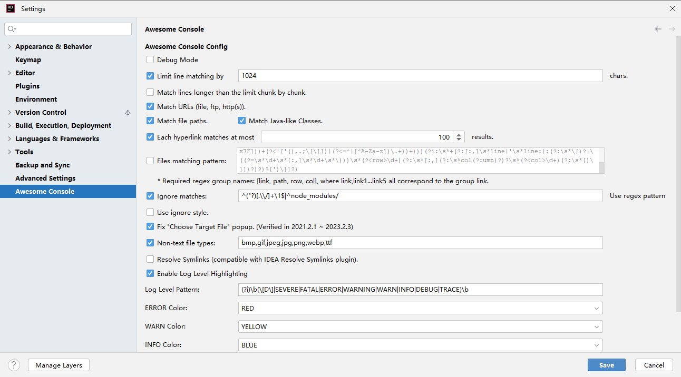Enable the Debug Mode checkbox

[150, 60]
